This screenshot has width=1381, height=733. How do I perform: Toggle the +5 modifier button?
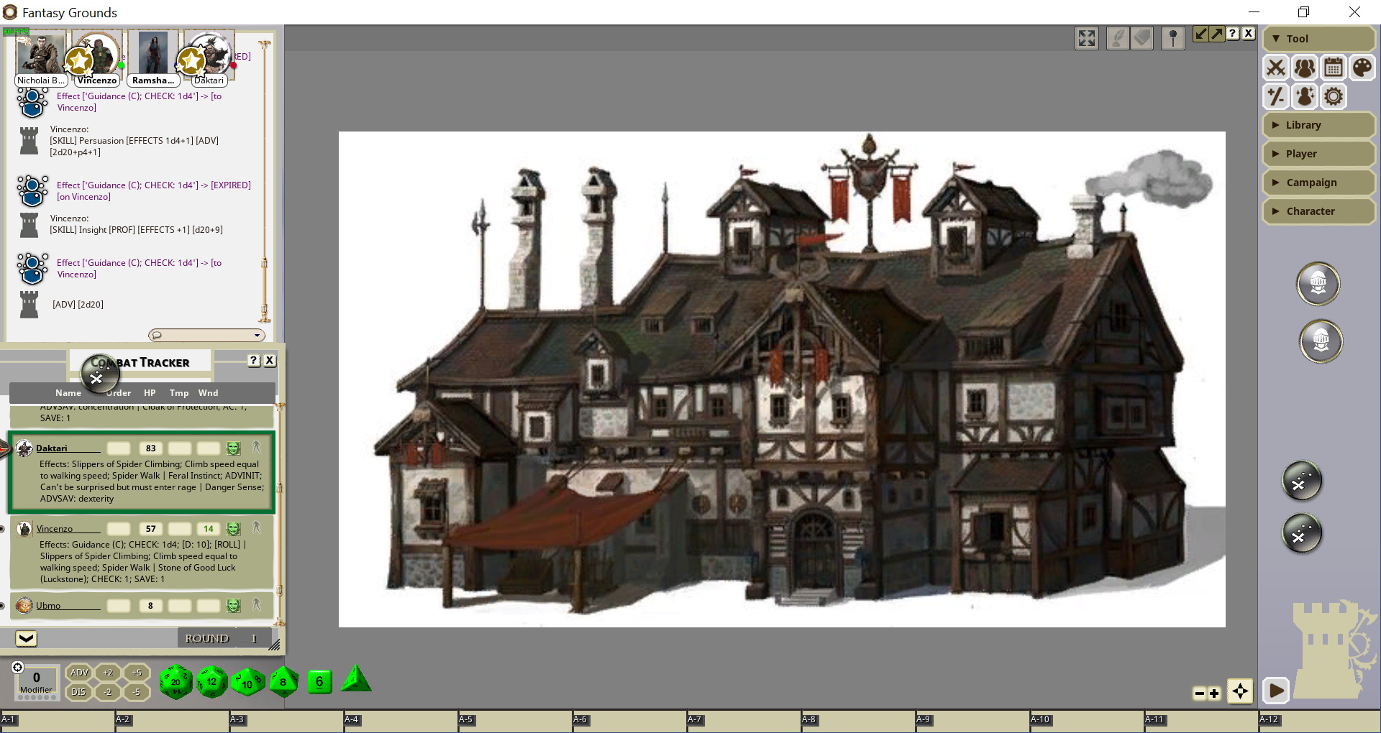[137, 673]
